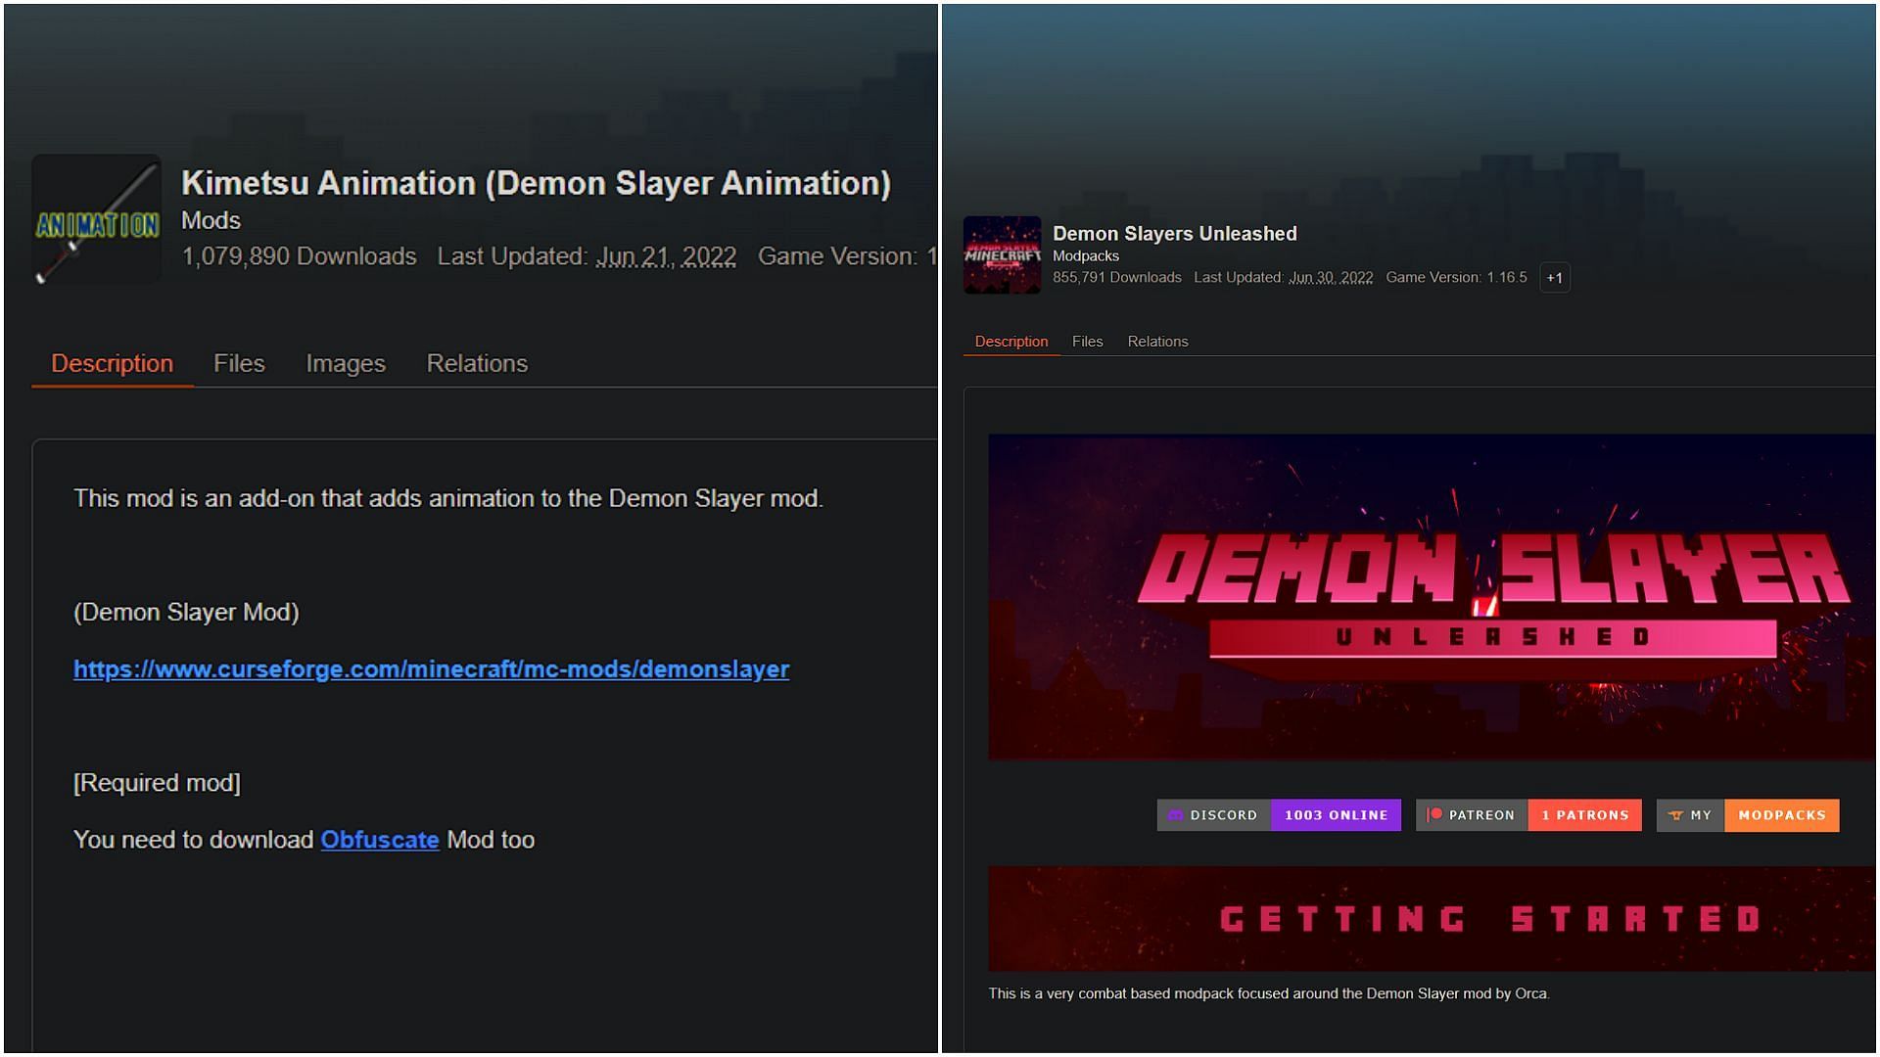Screen dimensions: 1880x1057
Task: Open the Files tab on left panel
Action: (x=239, y=363)
